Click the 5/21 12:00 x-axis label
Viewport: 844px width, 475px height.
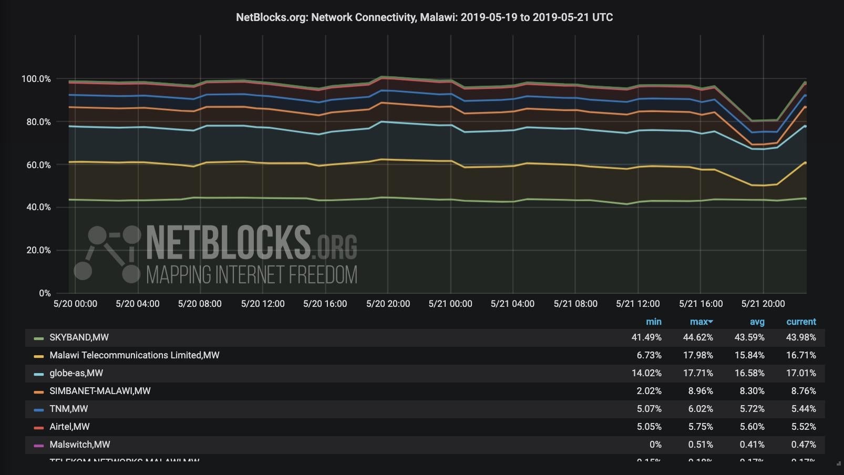click(x=638, y=304)
